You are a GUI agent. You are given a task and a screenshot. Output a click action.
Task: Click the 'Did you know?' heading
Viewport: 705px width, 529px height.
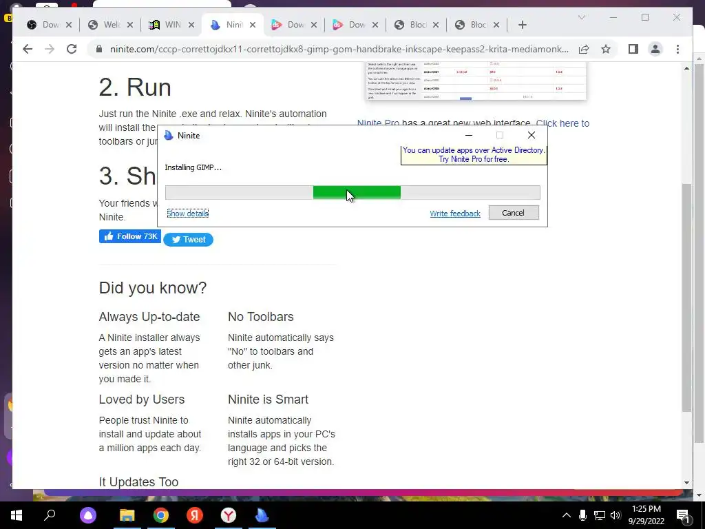pyautogui.click(x=152, y=287)
